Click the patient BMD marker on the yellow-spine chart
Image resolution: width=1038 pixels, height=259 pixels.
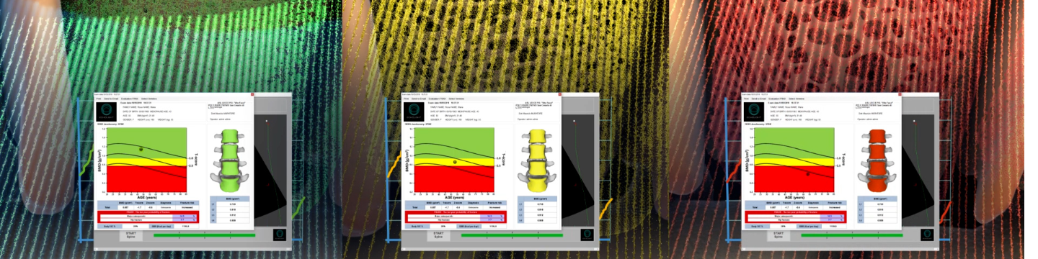click(x=455, y=163)
